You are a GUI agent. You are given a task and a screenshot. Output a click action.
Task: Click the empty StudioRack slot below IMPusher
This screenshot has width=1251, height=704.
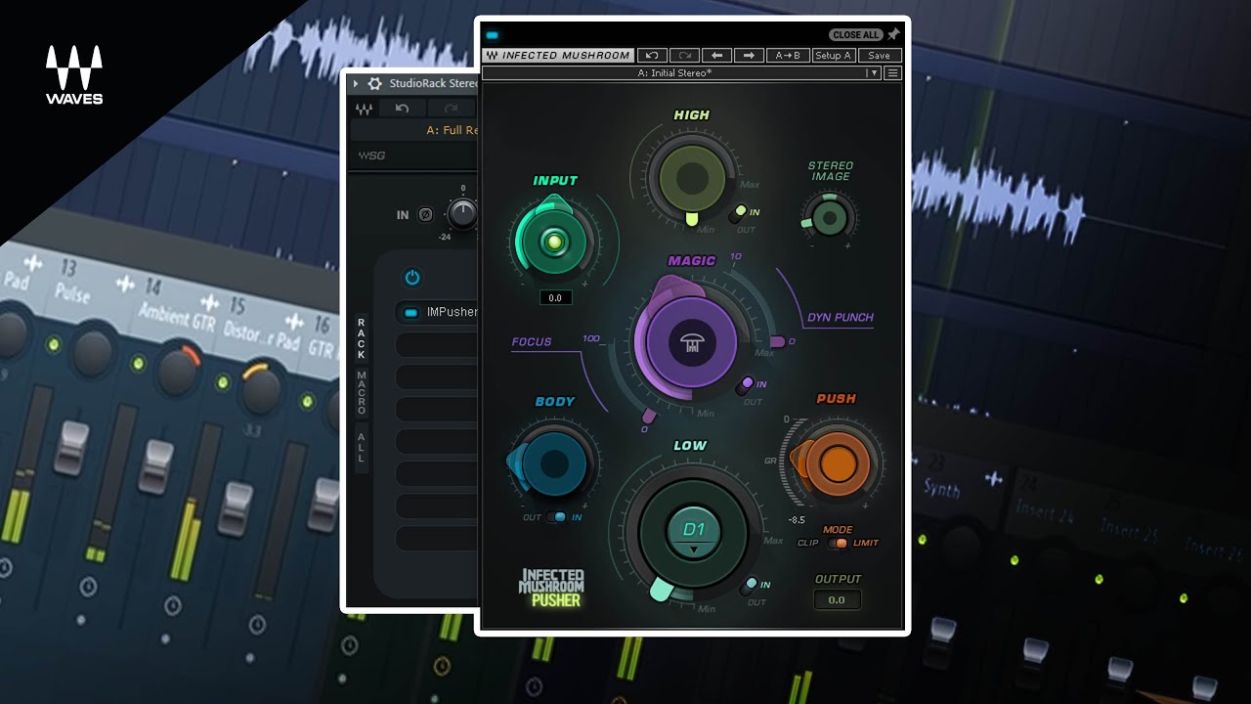(437, 345)
